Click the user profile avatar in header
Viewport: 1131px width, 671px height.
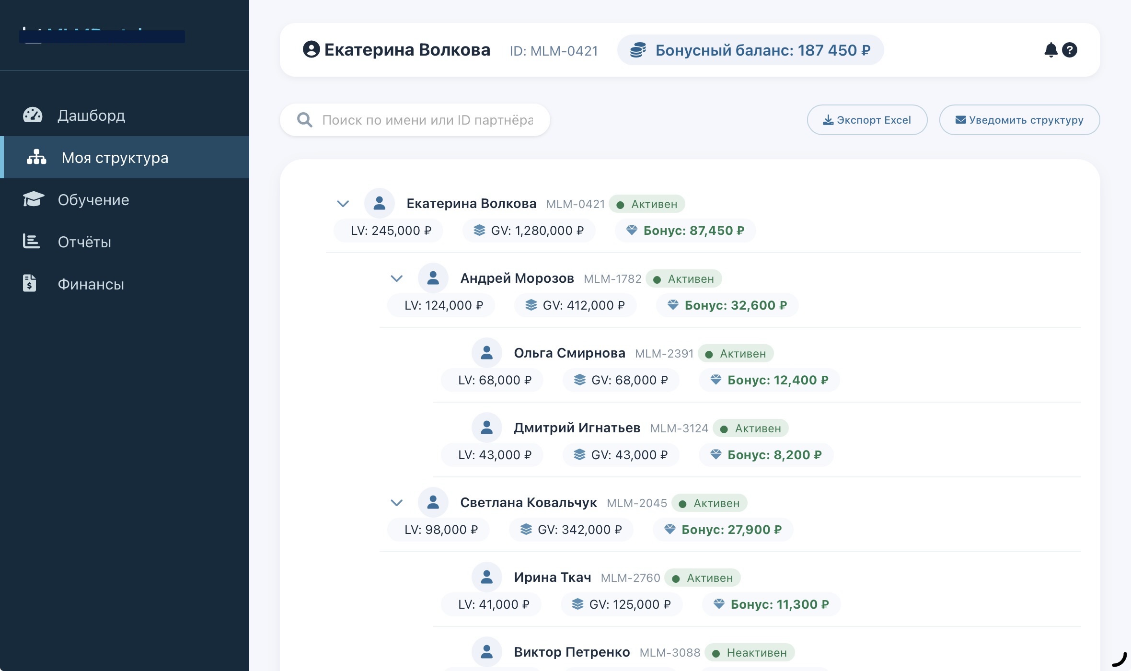pos(311,50)
